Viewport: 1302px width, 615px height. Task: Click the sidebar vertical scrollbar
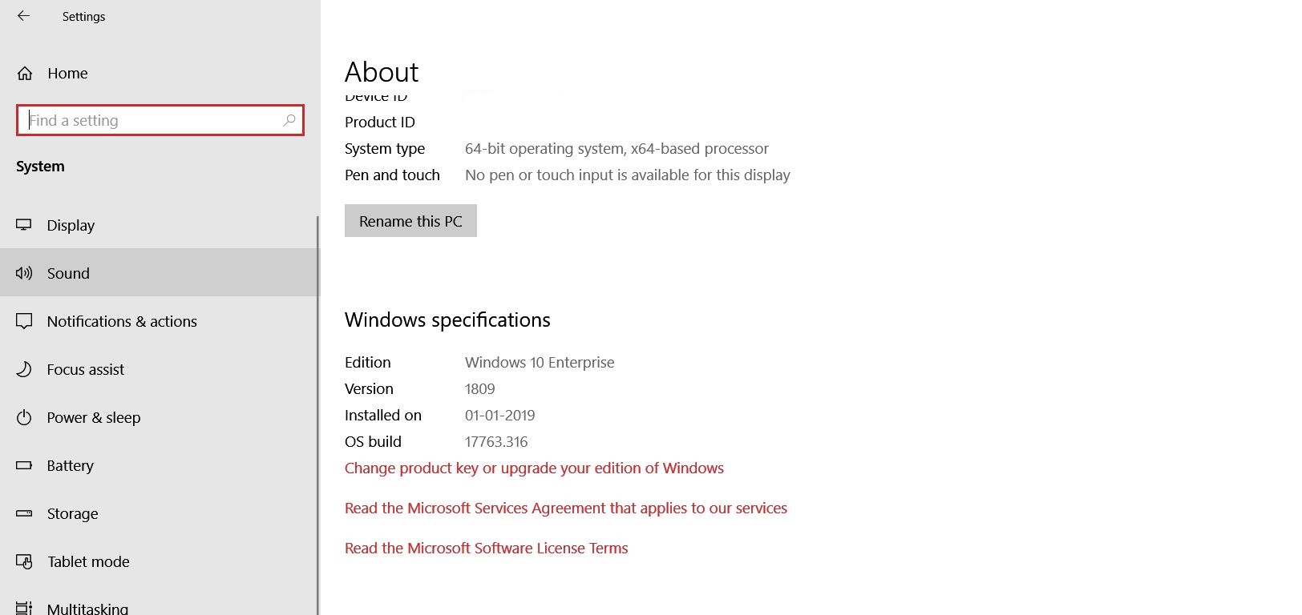[317, 415]
